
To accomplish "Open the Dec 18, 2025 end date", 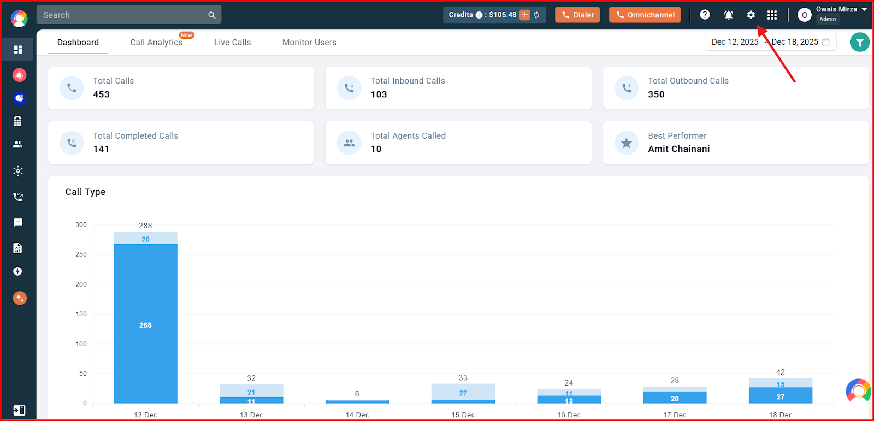I will 795,42.
